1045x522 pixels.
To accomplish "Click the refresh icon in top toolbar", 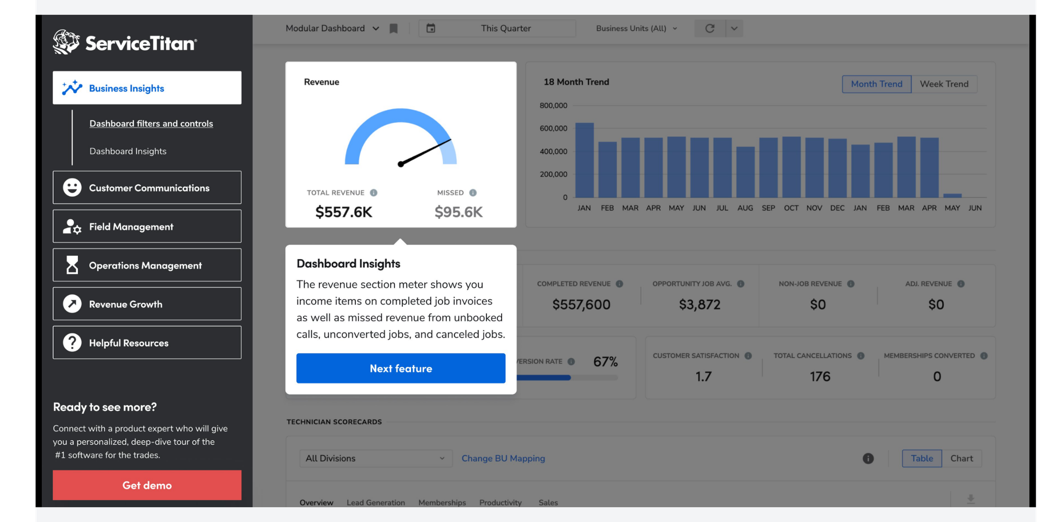I will tap(710, 29).
